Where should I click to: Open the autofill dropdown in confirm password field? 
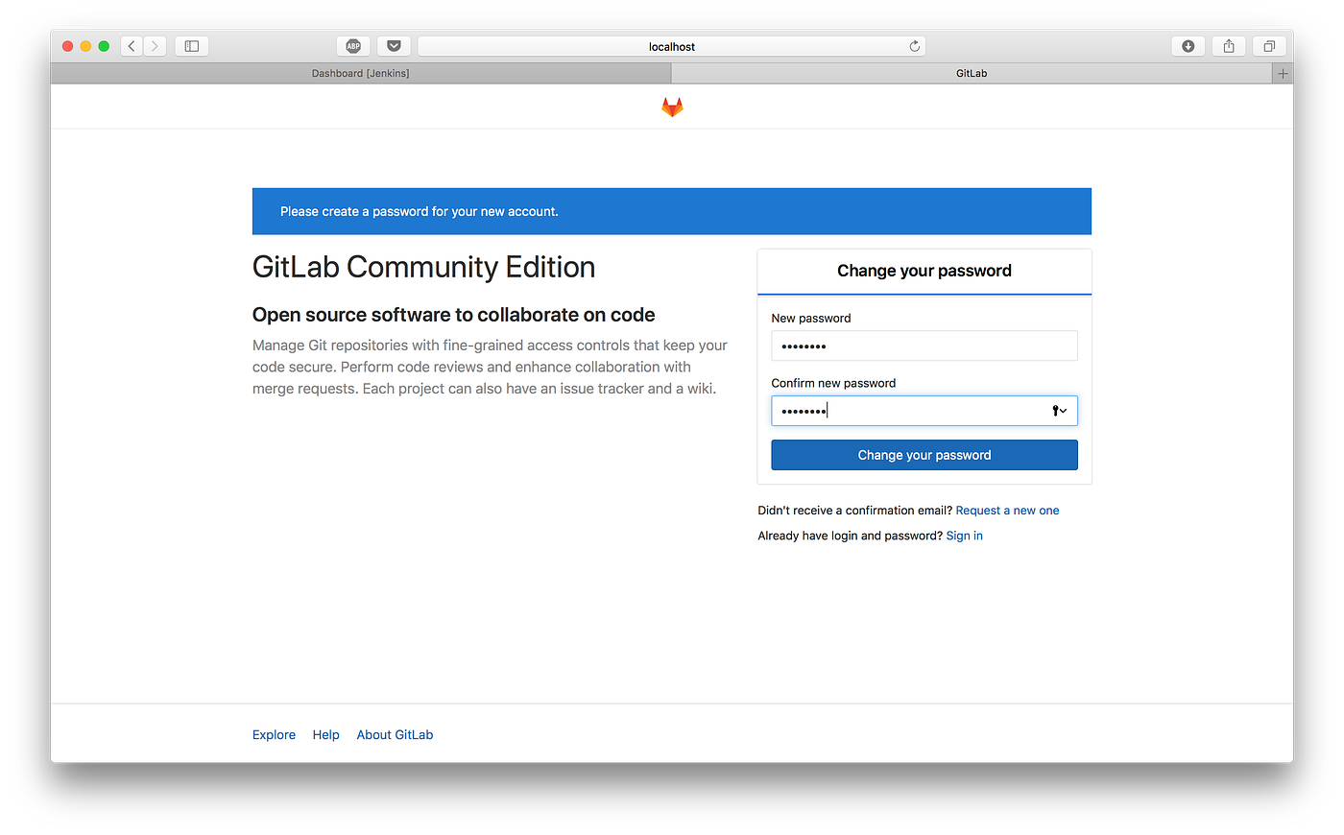point(1064,410)
